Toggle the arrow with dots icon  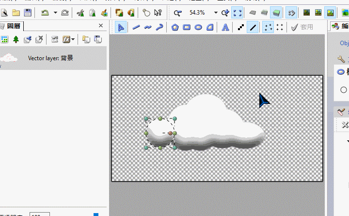pos(291,13)
